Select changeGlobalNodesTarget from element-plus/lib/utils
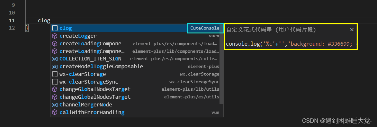Image resolution: width=377 pixels, height=127 pixels. click(136, 89)
